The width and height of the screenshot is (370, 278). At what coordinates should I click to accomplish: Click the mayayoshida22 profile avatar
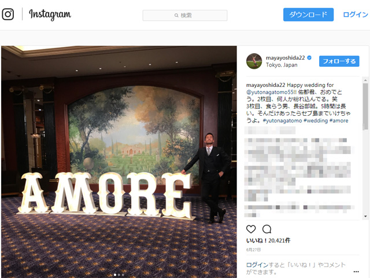click(254, 61)
